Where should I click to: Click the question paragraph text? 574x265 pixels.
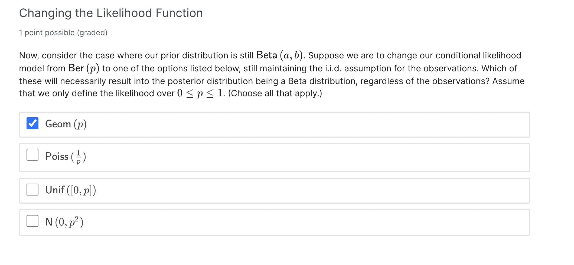pos(271,74)
